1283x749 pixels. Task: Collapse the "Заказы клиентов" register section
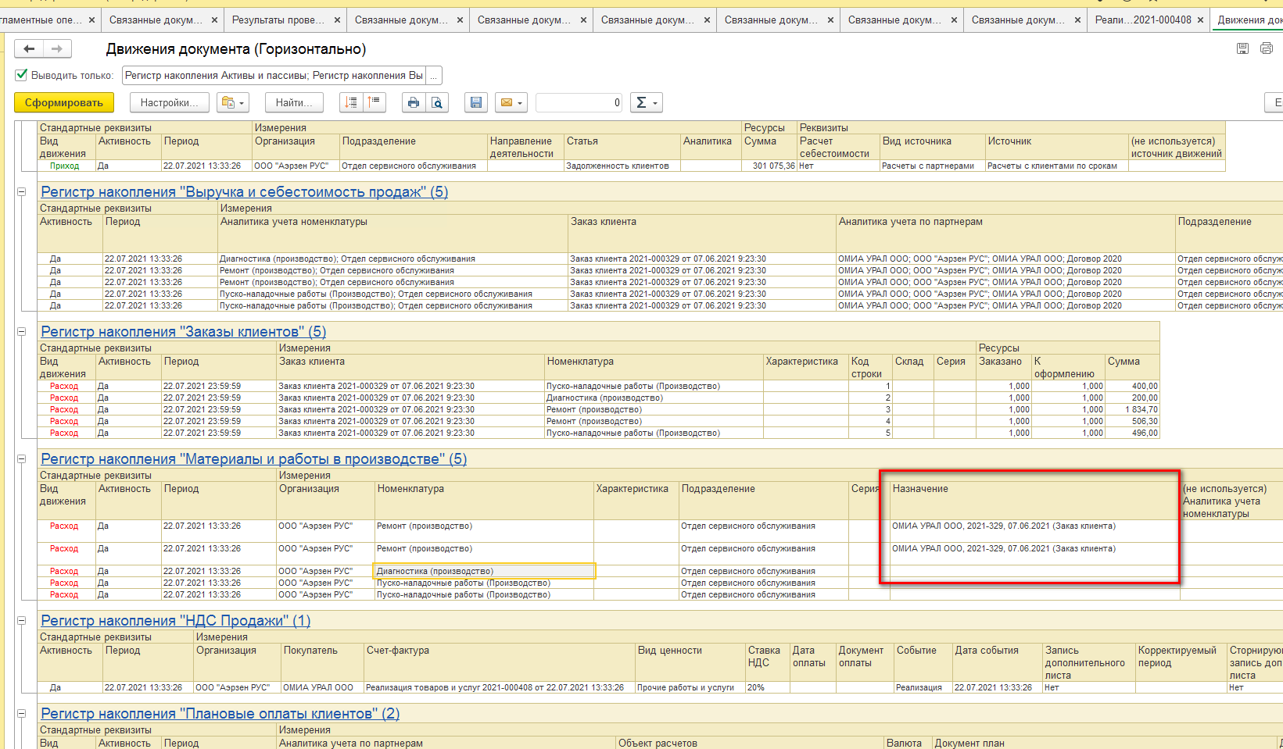[22, 332]
